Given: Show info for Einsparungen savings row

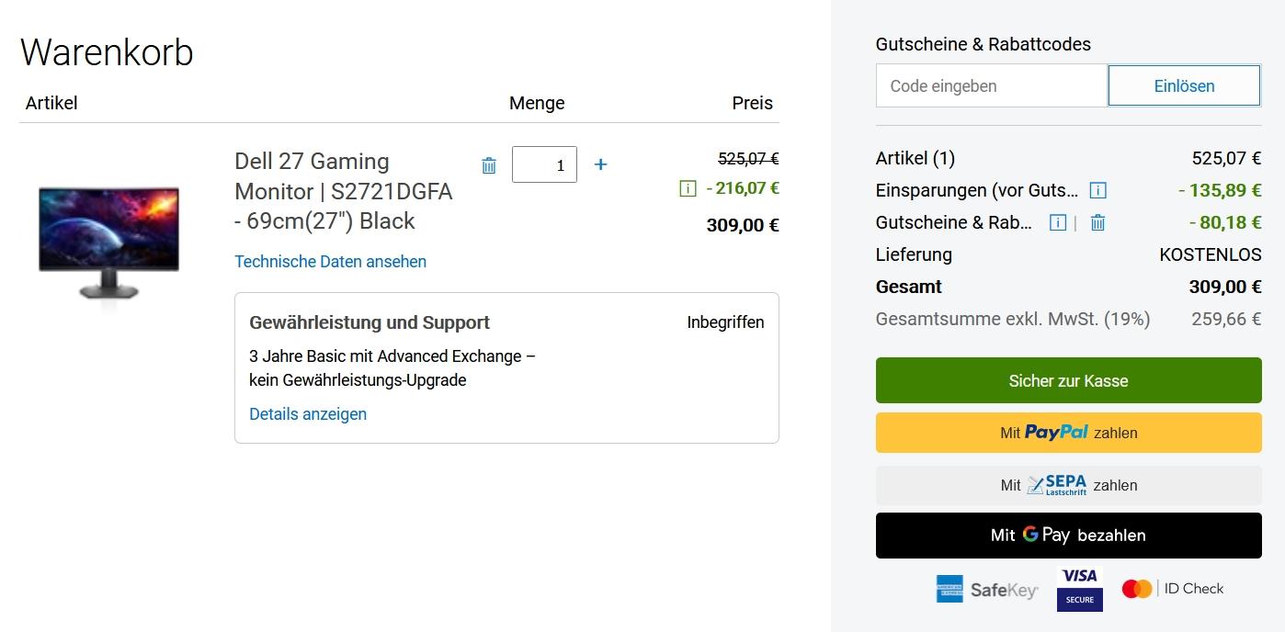Looking at the screenshot, I should 1097,190.
